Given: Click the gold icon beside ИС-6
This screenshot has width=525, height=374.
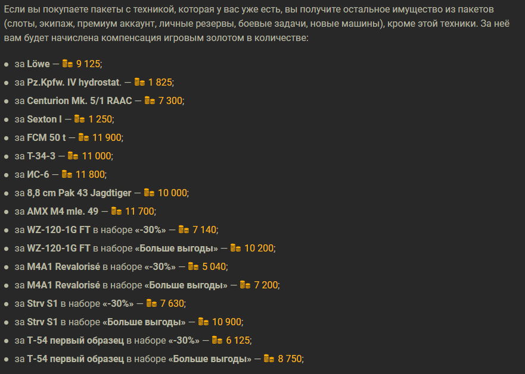Looking at the screenshot, I should 67,174.
